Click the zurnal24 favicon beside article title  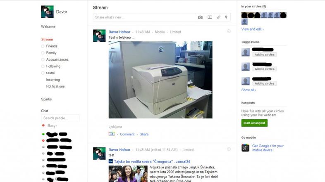111,161
